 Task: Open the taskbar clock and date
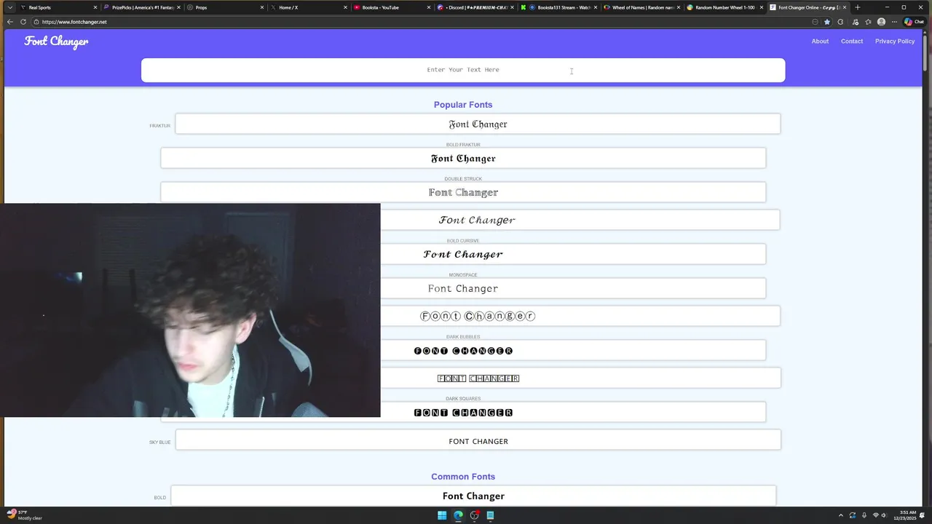coord(907,515)
